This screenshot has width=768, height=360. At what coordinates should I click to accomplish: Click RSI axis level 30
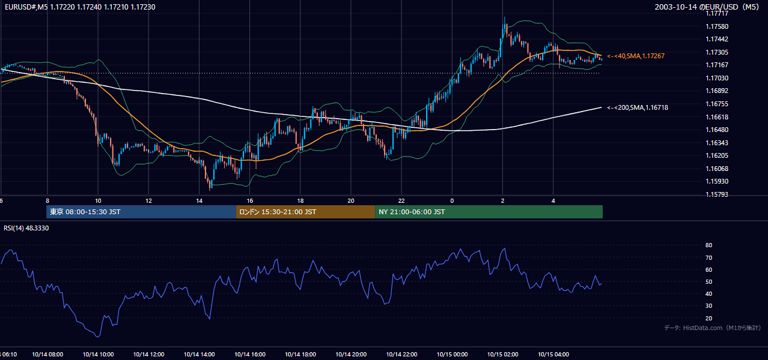pos(709,305)
